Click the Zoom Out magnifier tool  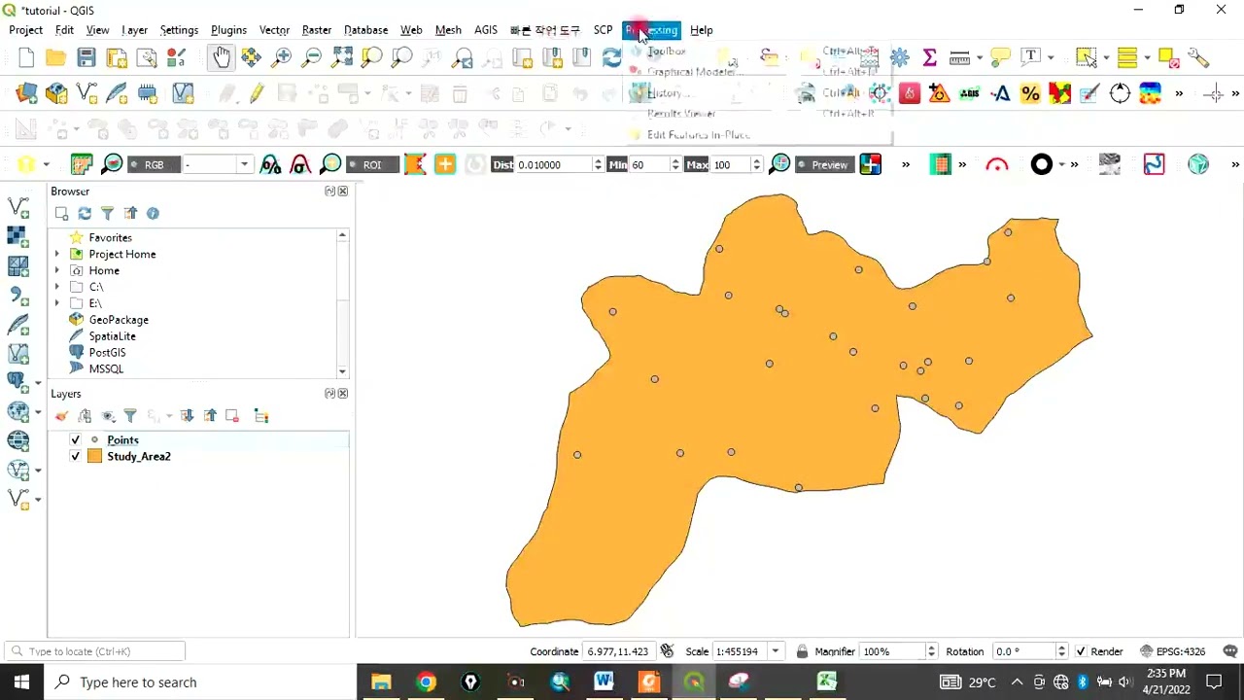(x=312, y=58)
